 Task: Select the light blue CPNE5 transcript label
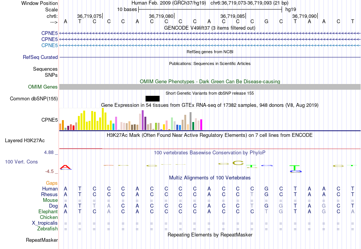point(49,45)
